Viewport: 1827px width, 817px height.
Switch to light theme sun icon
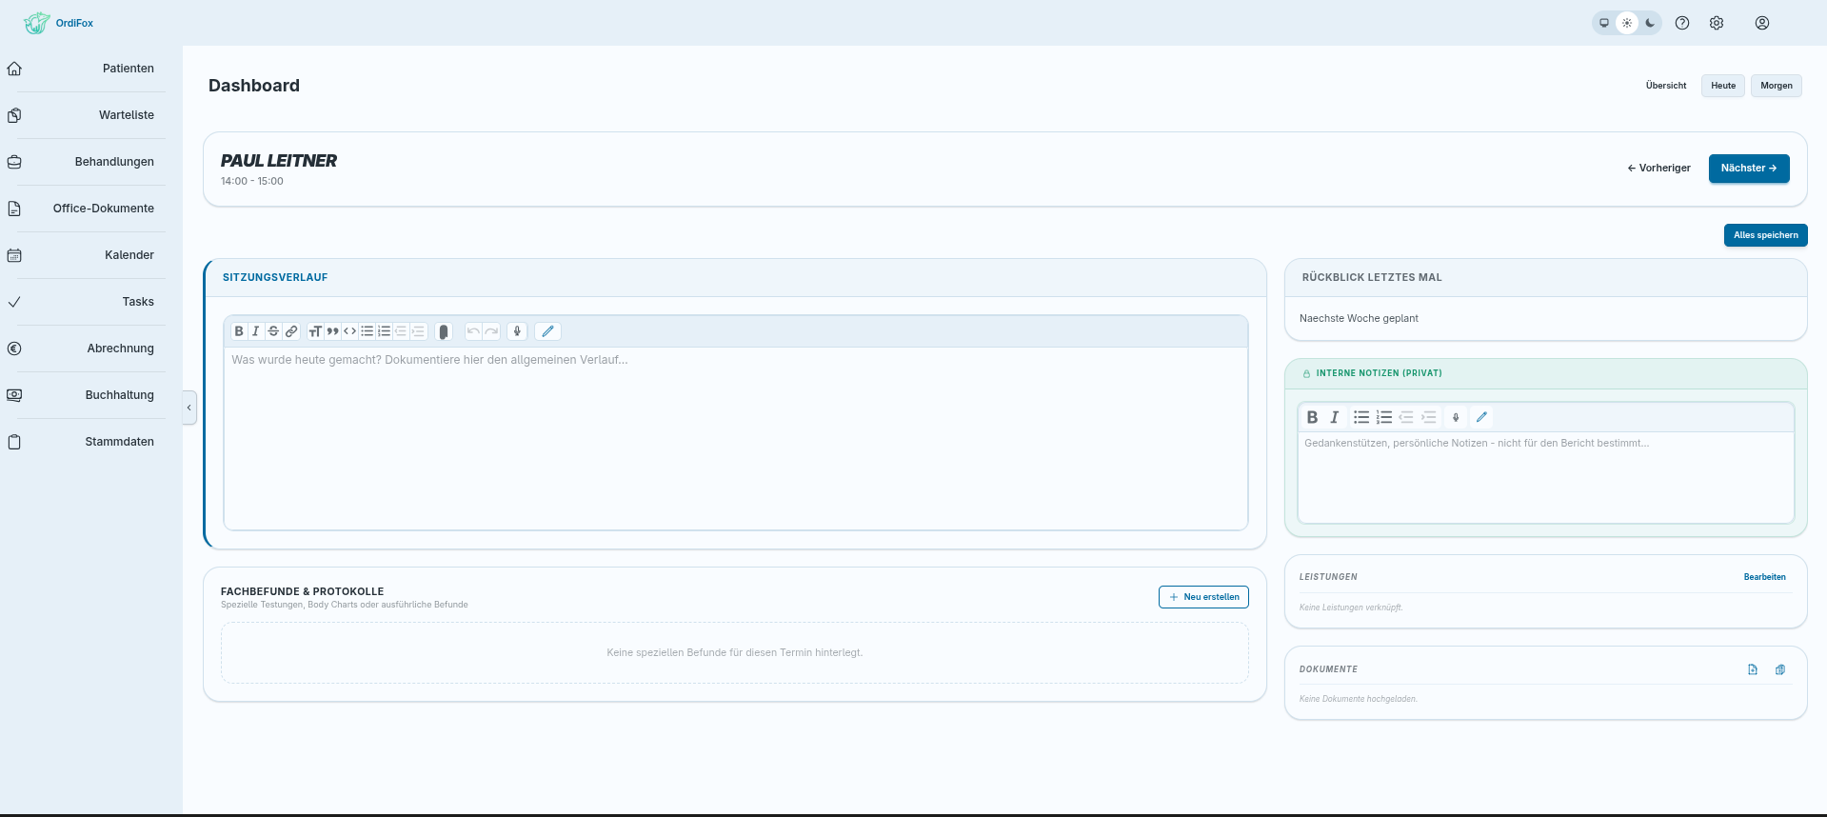click(1627, 23)
